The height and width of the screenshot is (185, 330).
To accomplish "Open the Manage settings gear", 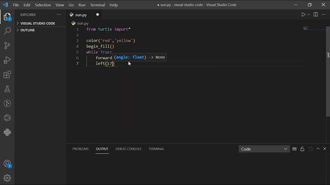I will [x=7, y=178].
